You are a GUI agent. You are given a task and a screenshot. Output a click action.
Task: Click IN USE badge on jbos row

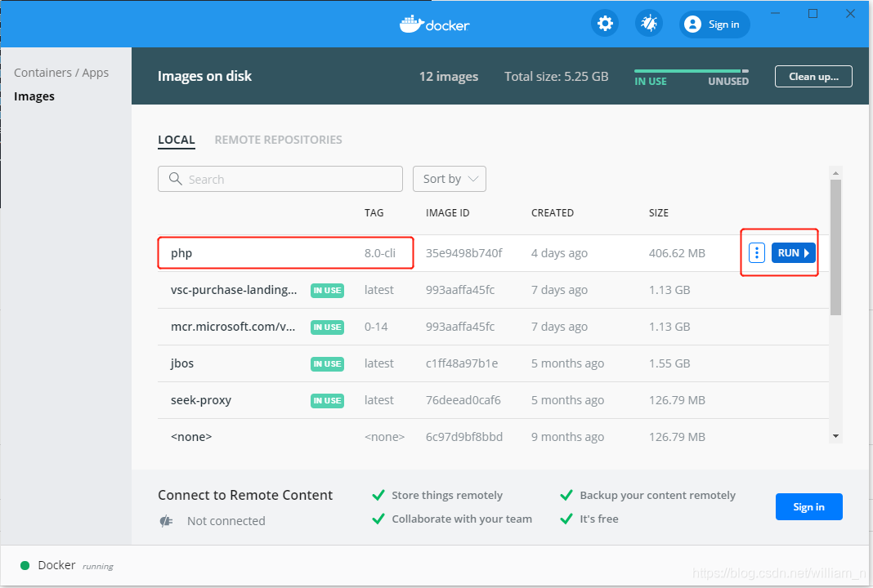[327, 363]
